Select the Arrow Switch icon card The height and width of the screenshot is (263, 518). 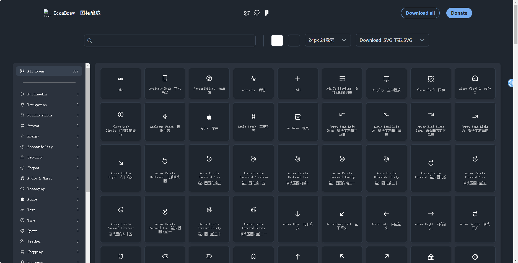coord(475,219)
